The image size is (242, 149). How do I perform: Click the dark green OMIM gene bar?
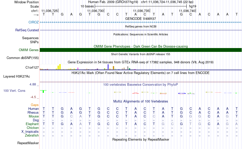pyautogui.click(x=141, y=50)
